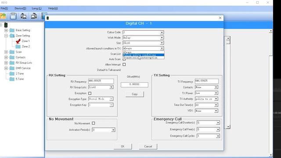Screen dimensions: 281x158
Task: Expand the RX Group Lists tree node
Action: [6, 63]
